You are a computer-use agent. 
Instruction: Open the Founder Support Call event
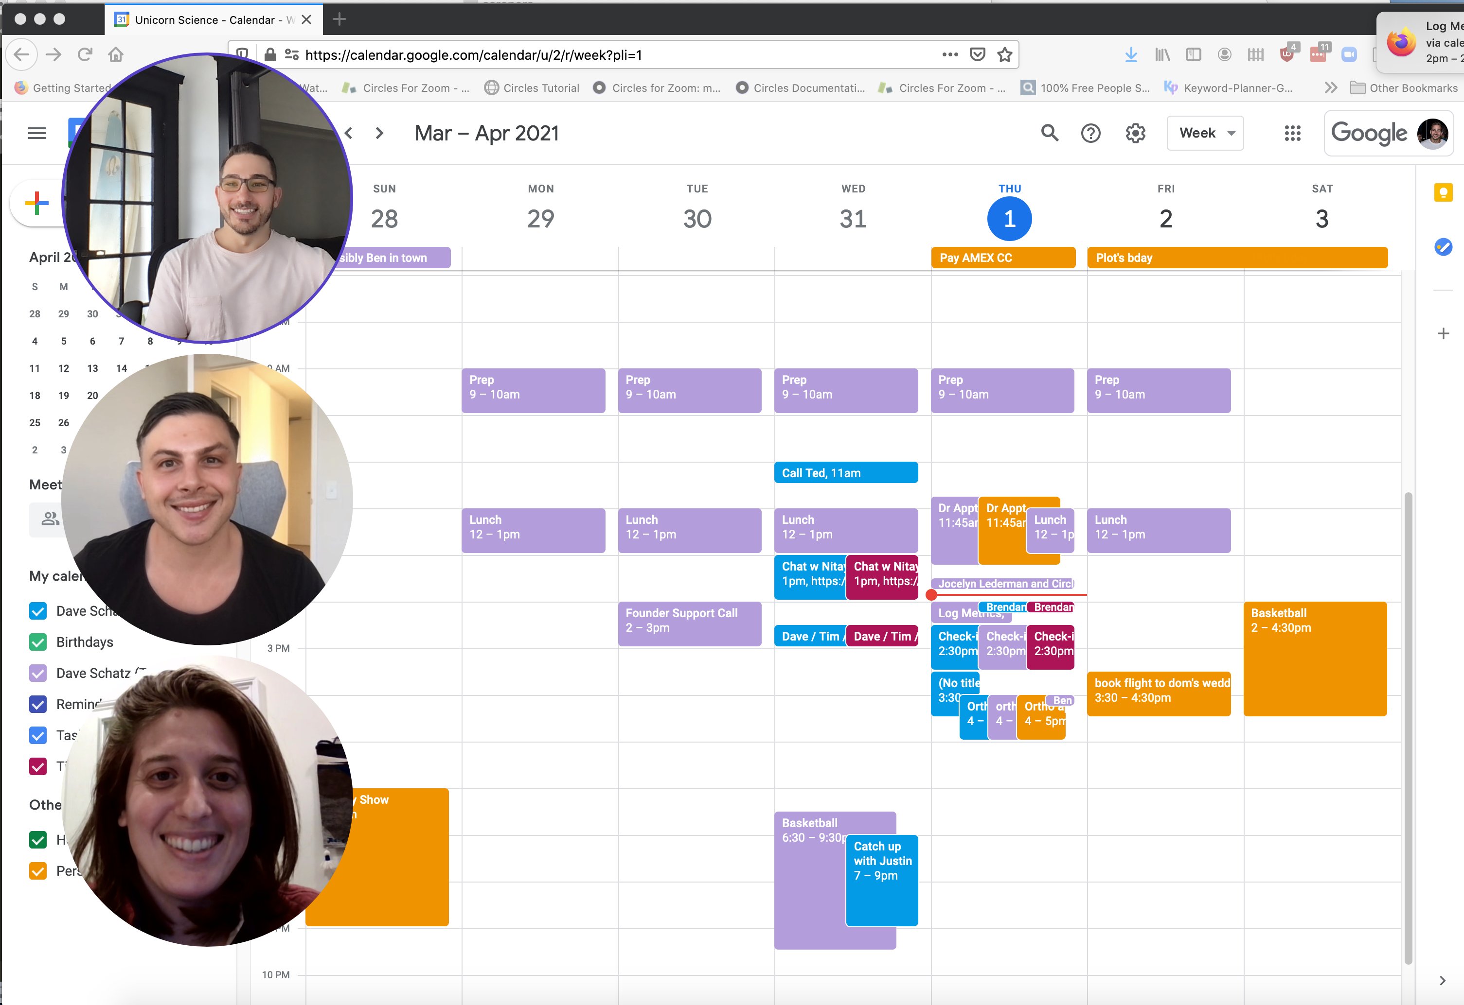[x=690, y=624]
